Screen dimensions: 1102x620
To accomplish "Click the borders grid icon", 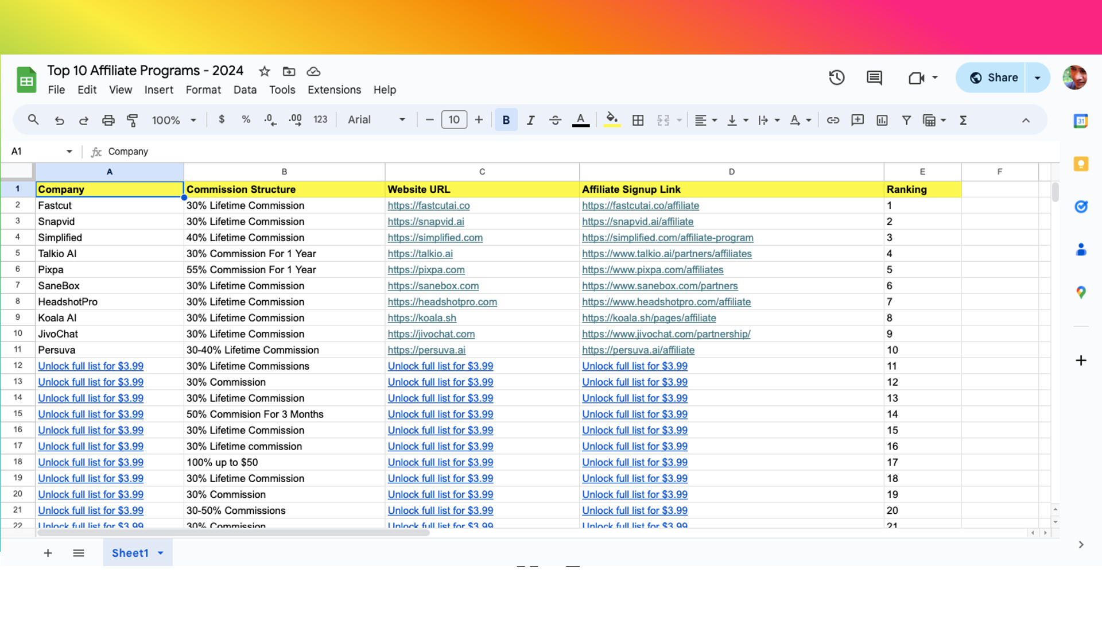I will (x=638, y=120).
